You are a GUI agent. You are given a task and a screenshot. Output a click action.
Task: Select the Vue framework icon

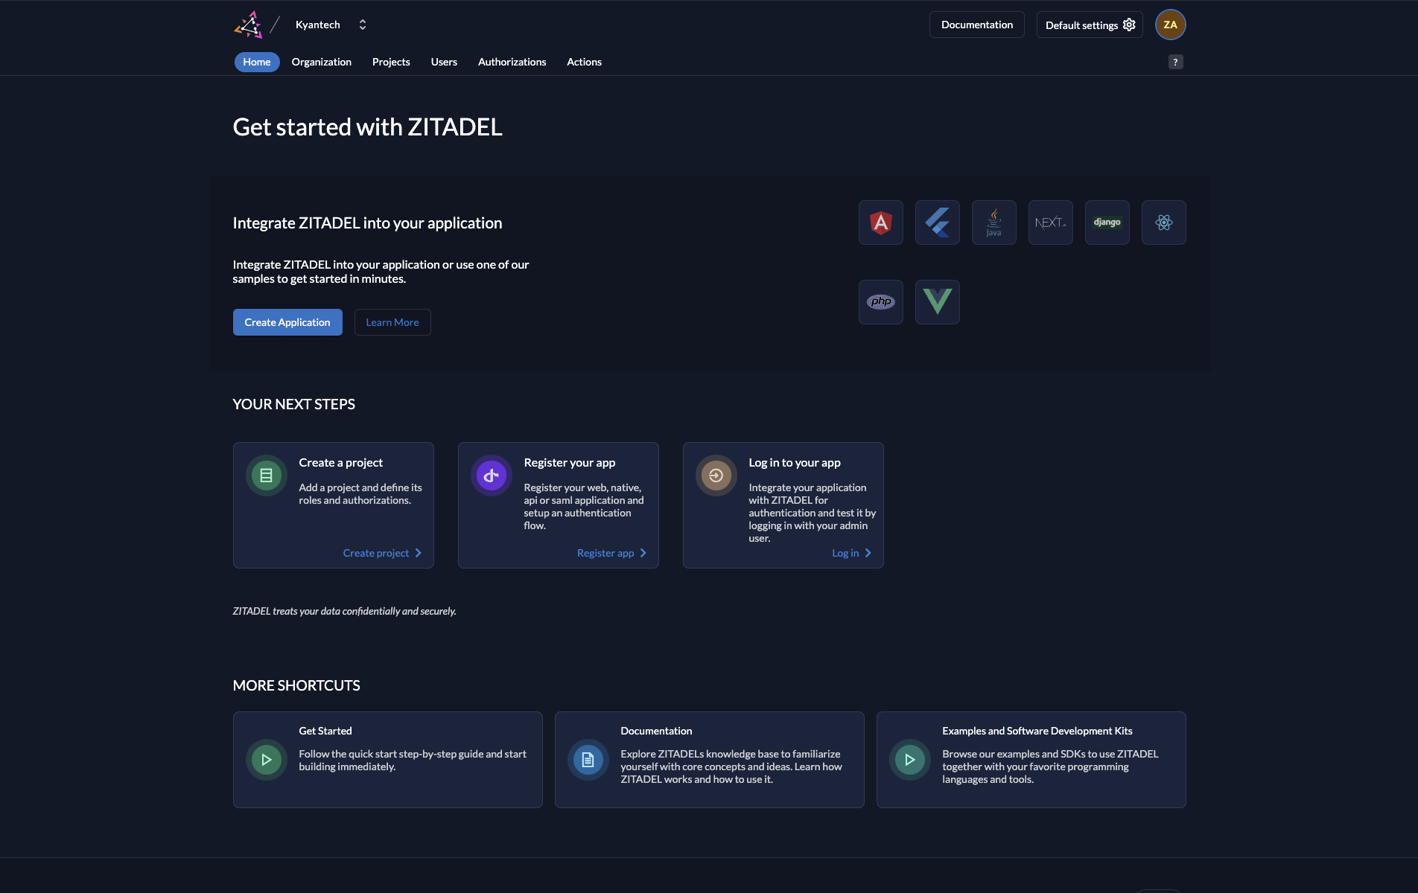pyautogui.click(x=938, y=302)
